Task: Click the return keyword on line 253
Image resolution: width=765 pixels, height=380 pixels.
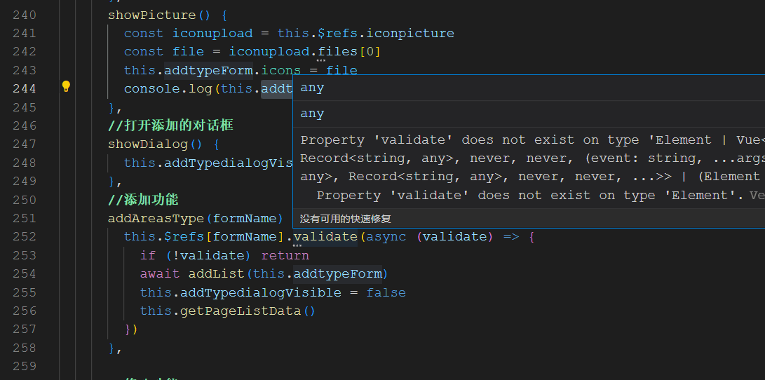Action: (x=285, y=255)
